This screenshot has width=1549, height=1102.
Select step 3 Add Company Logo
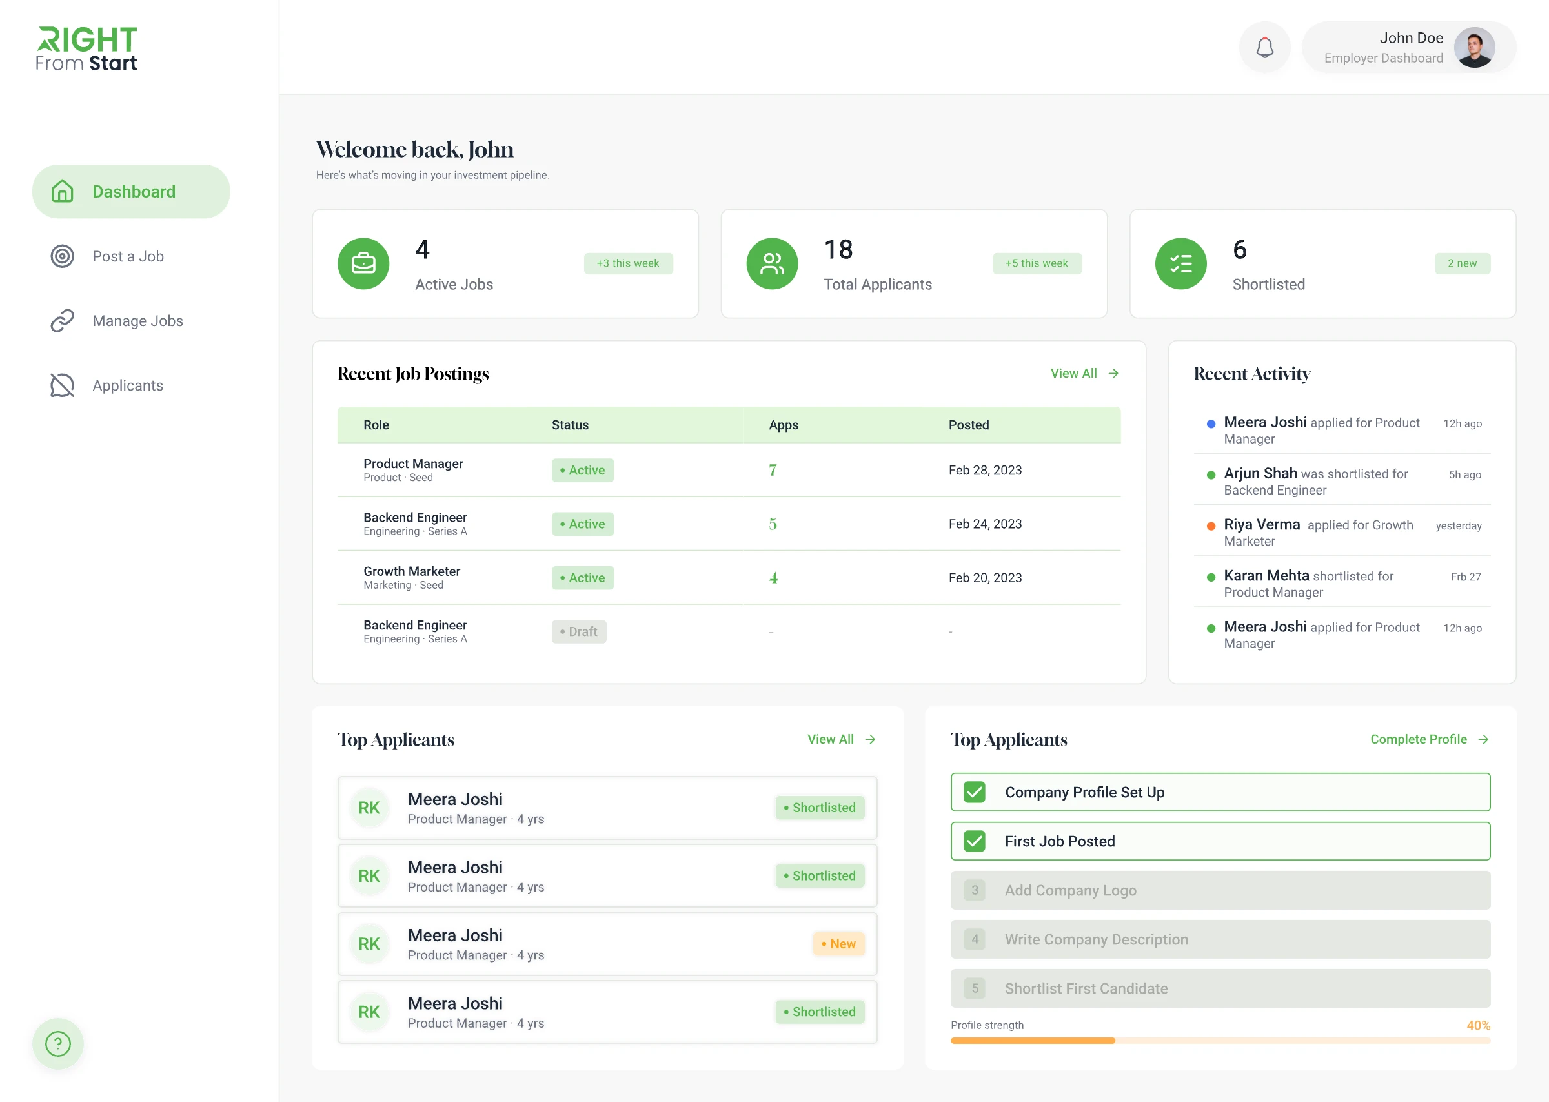point(1220,890)
